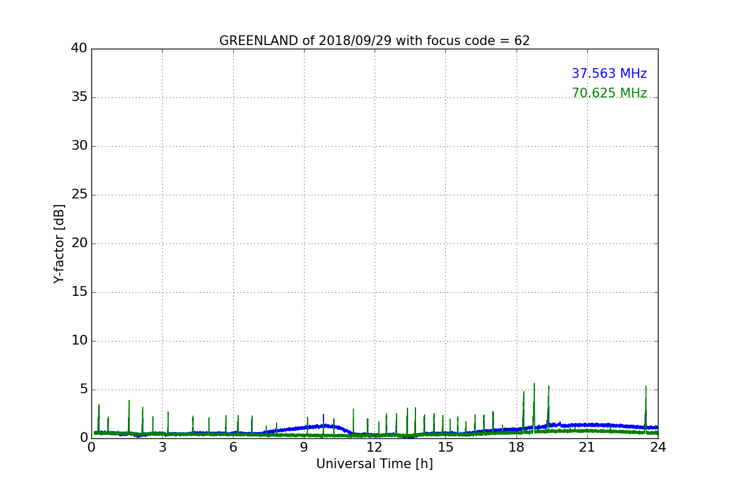Screen dimensions: 731x487
Task: Click the x-axis tick label "9"
Action: point(304,447)
